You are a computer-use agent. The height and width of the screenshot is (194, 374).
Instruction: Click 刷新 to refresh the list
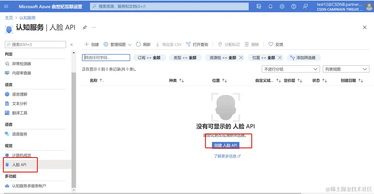coord(143,45)
